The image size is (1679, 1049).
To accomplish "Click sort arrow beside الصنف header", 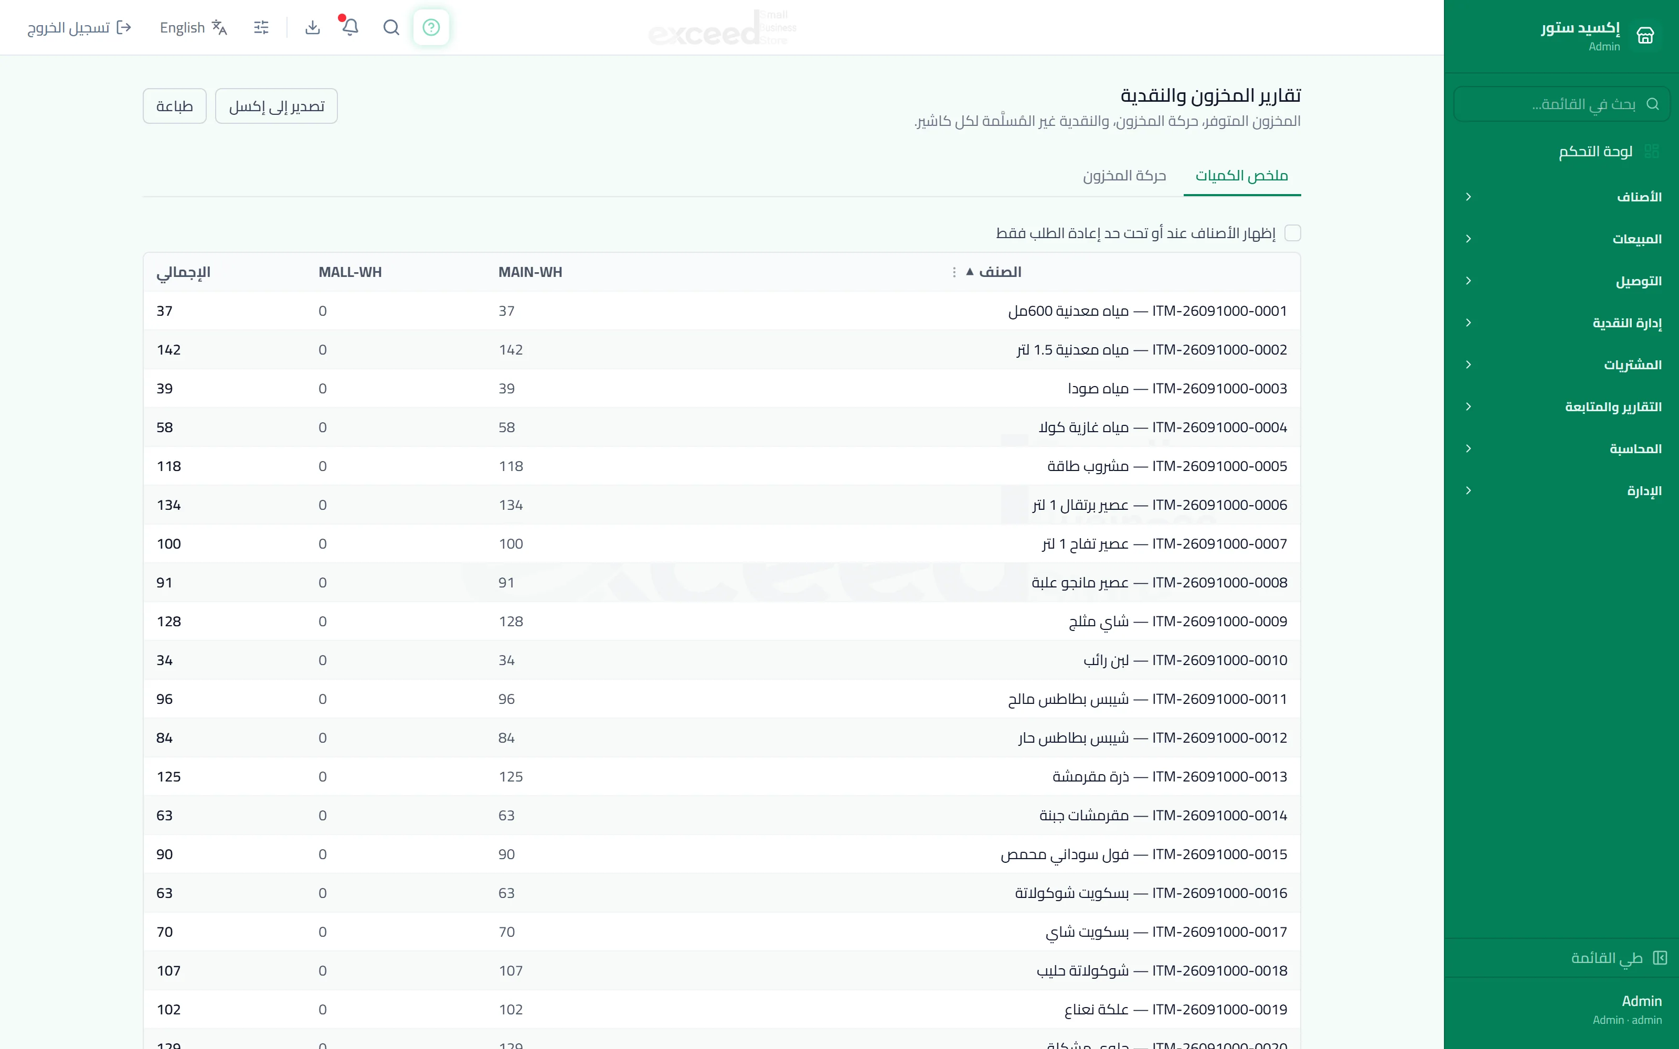I will point(969,272).
